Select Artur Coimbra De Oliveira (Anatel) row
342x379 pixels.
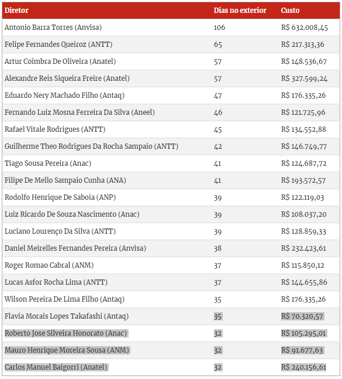click(x=171, y=62)
